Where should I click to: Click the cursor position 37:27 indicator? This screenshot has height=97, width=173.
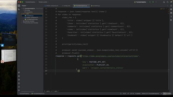point(124,93)
